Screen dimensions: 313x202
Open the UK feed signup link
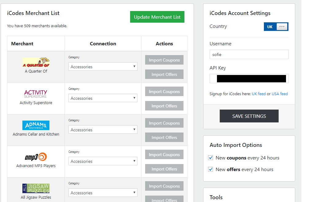[x=259, y=94]
